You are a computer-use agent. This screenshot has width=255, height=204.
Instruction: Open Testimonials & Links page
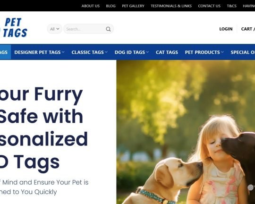pos(171,6)
